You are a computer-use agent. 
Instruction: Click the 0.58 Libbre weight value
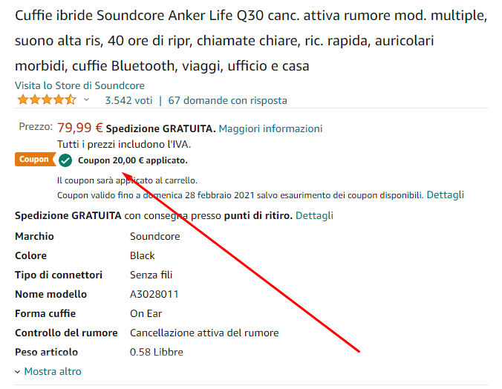(x=156, y=352)
